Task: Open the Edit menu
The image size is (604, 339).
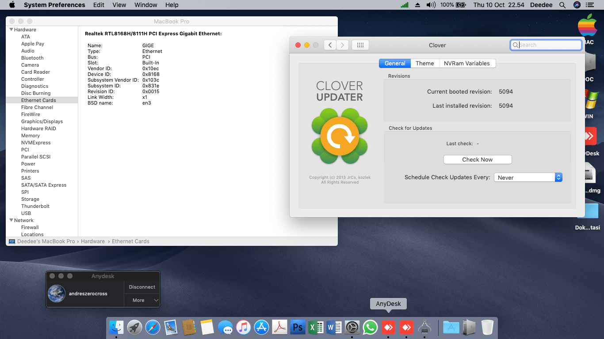Action: pyautogui.click(x=99, y=5)
